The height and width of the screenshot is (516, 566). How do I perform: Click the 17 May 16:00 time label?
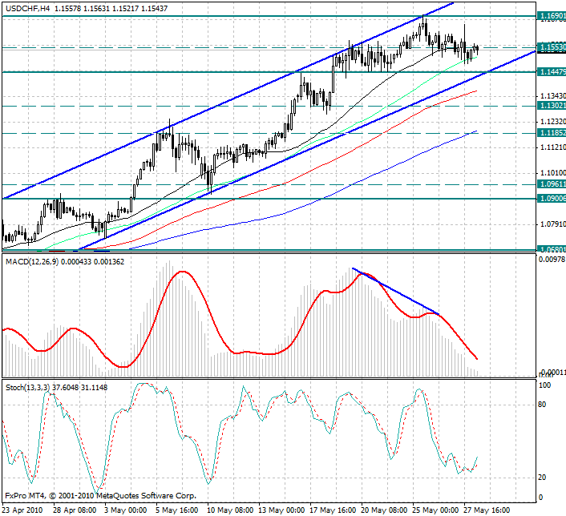(x=333, y=510)
